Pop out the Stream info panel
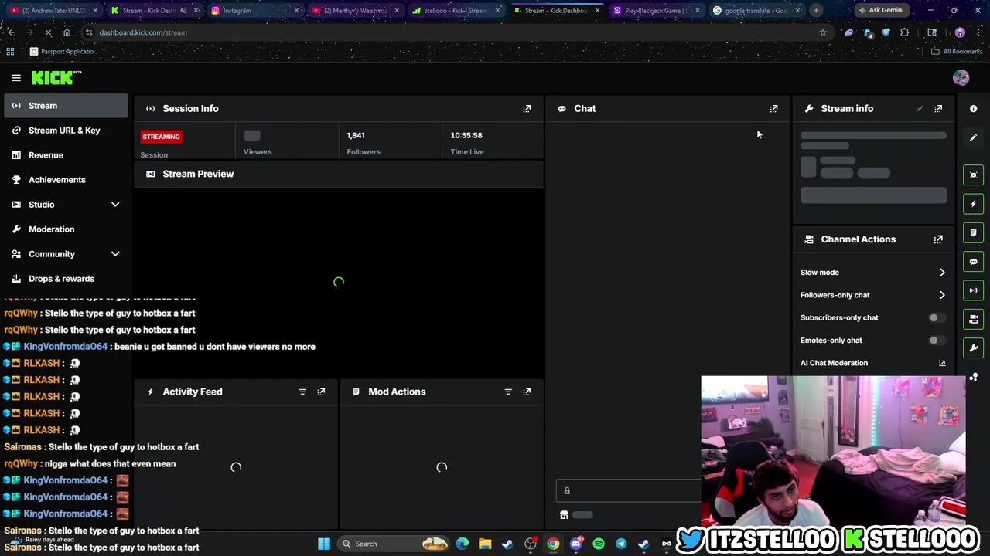This screenshot has width=990, height=556. pyautogui.click(x=938, y=109)
